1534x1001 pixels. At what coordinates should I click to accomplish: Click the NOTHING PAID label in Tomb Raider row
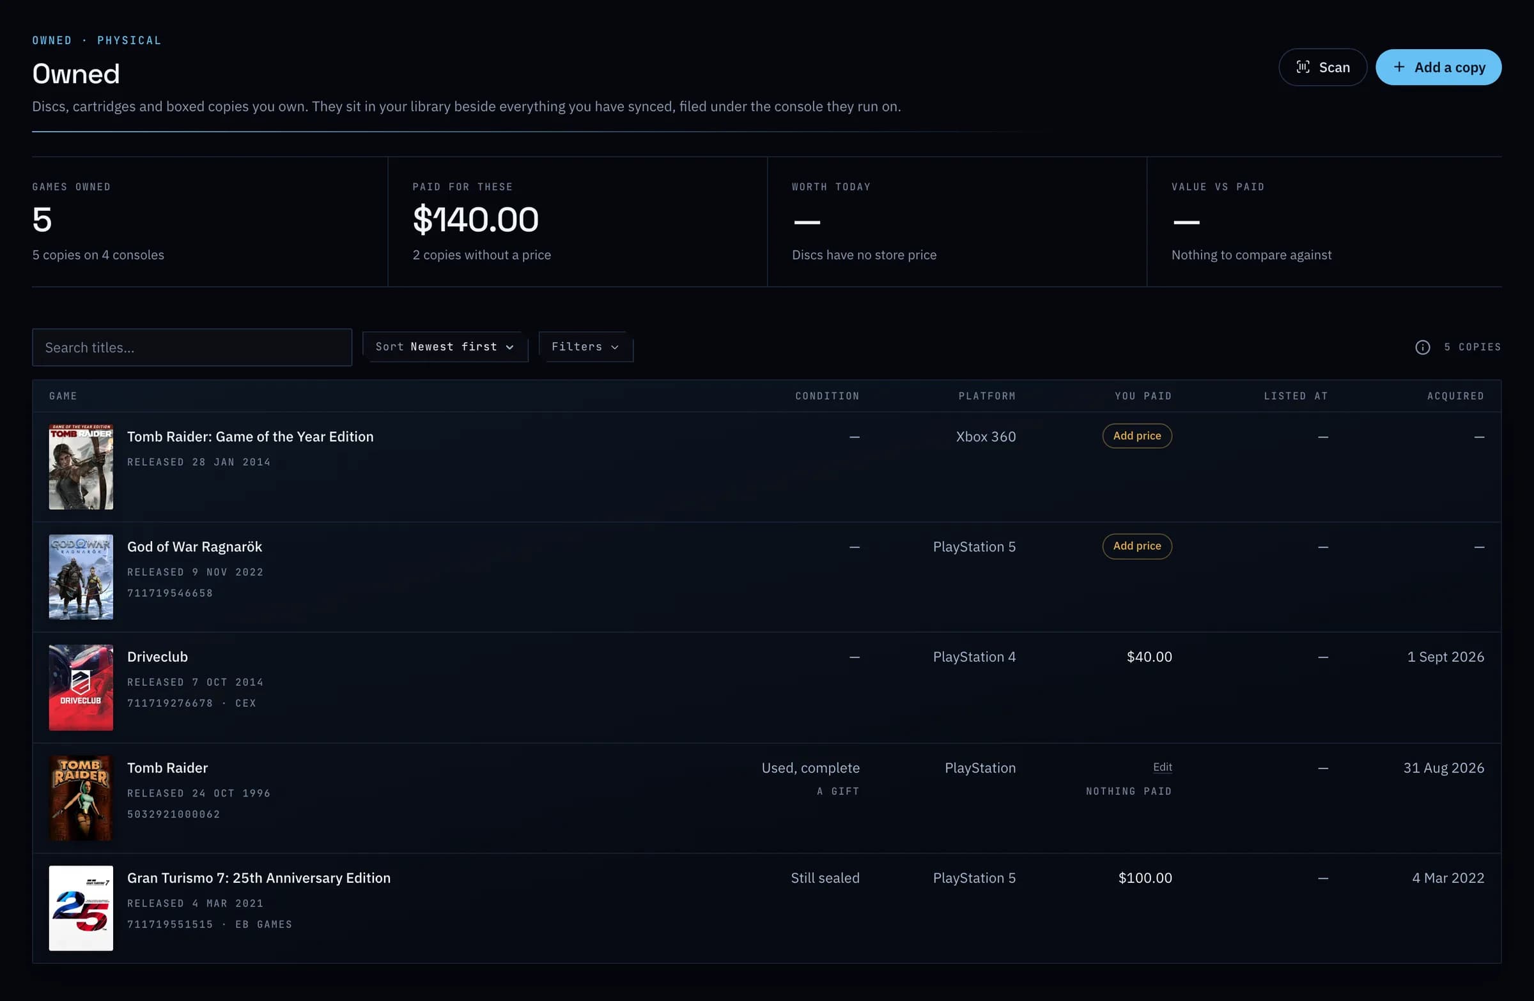[x=1129, y=791]
